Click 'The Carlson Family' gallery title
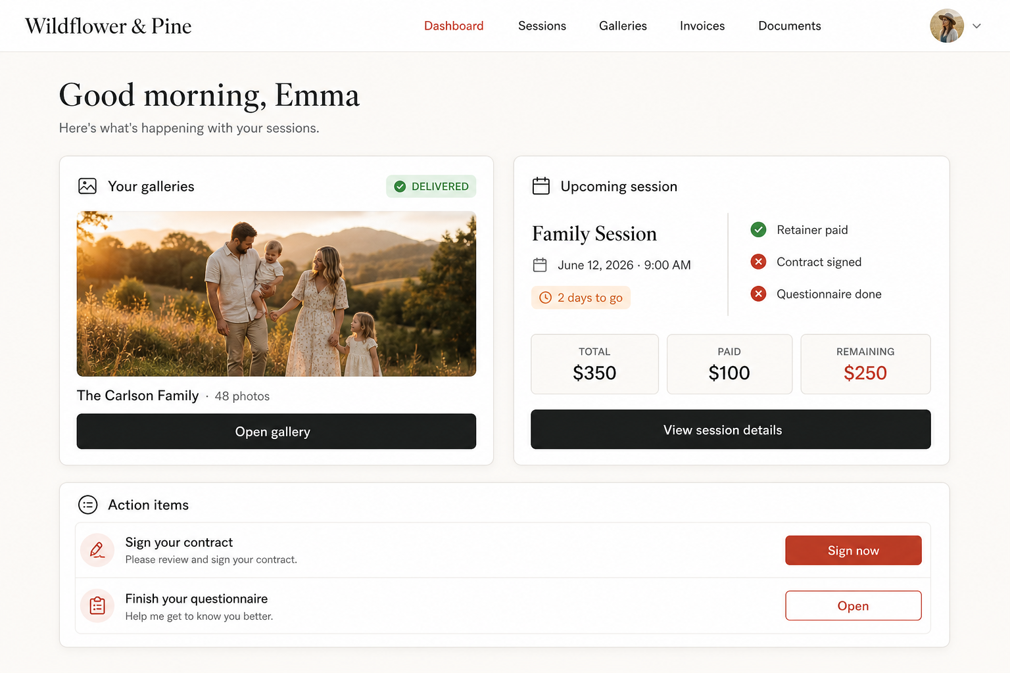 tap(137, 395)
